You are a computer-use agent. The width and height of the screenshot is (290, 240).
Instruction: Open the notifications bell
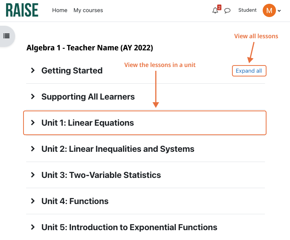tap(215, 11)
